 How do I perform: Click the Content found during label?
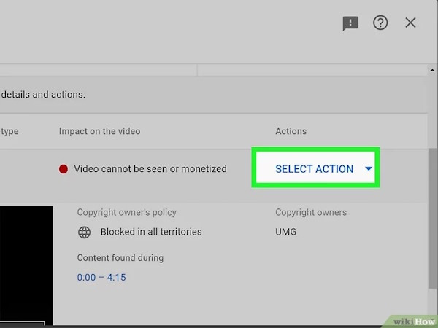pos(120,258)
